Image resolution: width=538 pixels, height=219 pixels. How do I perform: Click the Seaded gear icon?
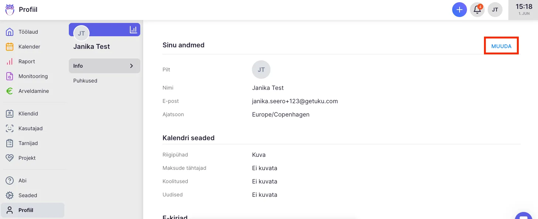pyautogui.click(x=10, y=195)
